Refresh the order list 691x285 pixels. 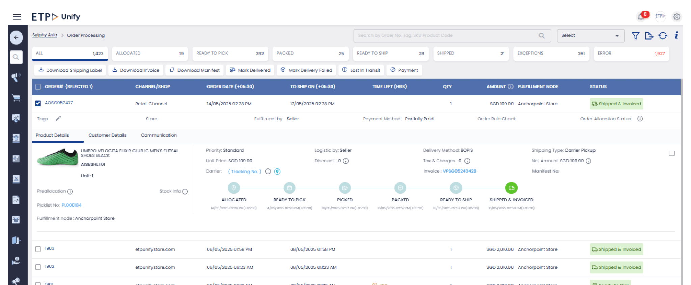click(x=663, y=36)
